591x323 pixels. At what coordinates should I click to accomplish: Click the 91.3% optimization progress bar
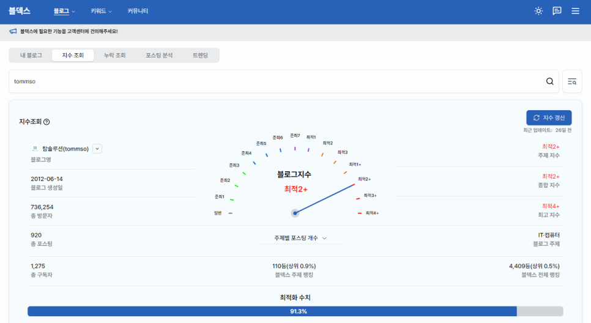[x=295, y=311]
